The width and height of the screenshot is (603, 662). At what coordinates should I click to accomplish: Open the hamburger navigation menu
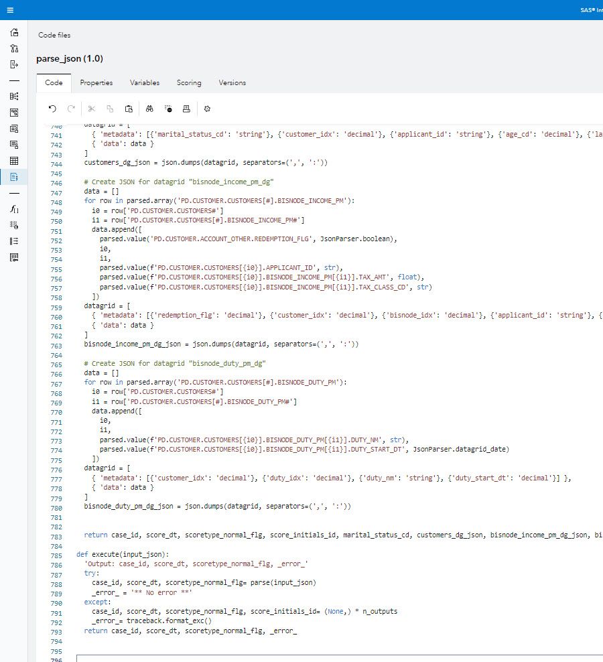pos(10,10)
